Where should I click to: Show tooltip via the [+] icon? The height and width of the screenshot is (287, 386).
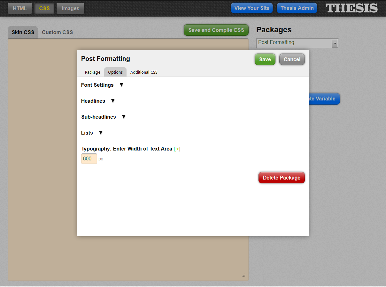pos(177,149)
